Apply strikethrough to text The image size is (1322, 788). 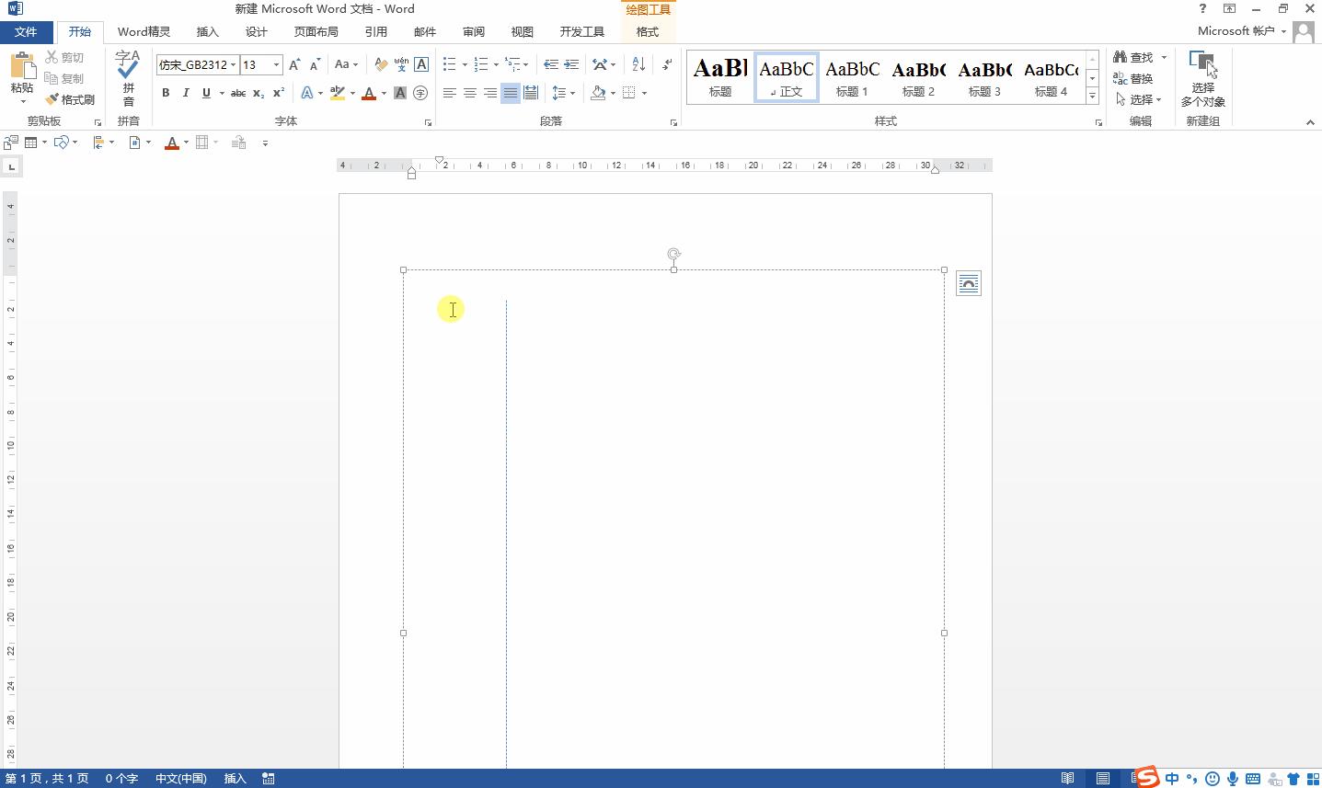(x=237, y=92)
